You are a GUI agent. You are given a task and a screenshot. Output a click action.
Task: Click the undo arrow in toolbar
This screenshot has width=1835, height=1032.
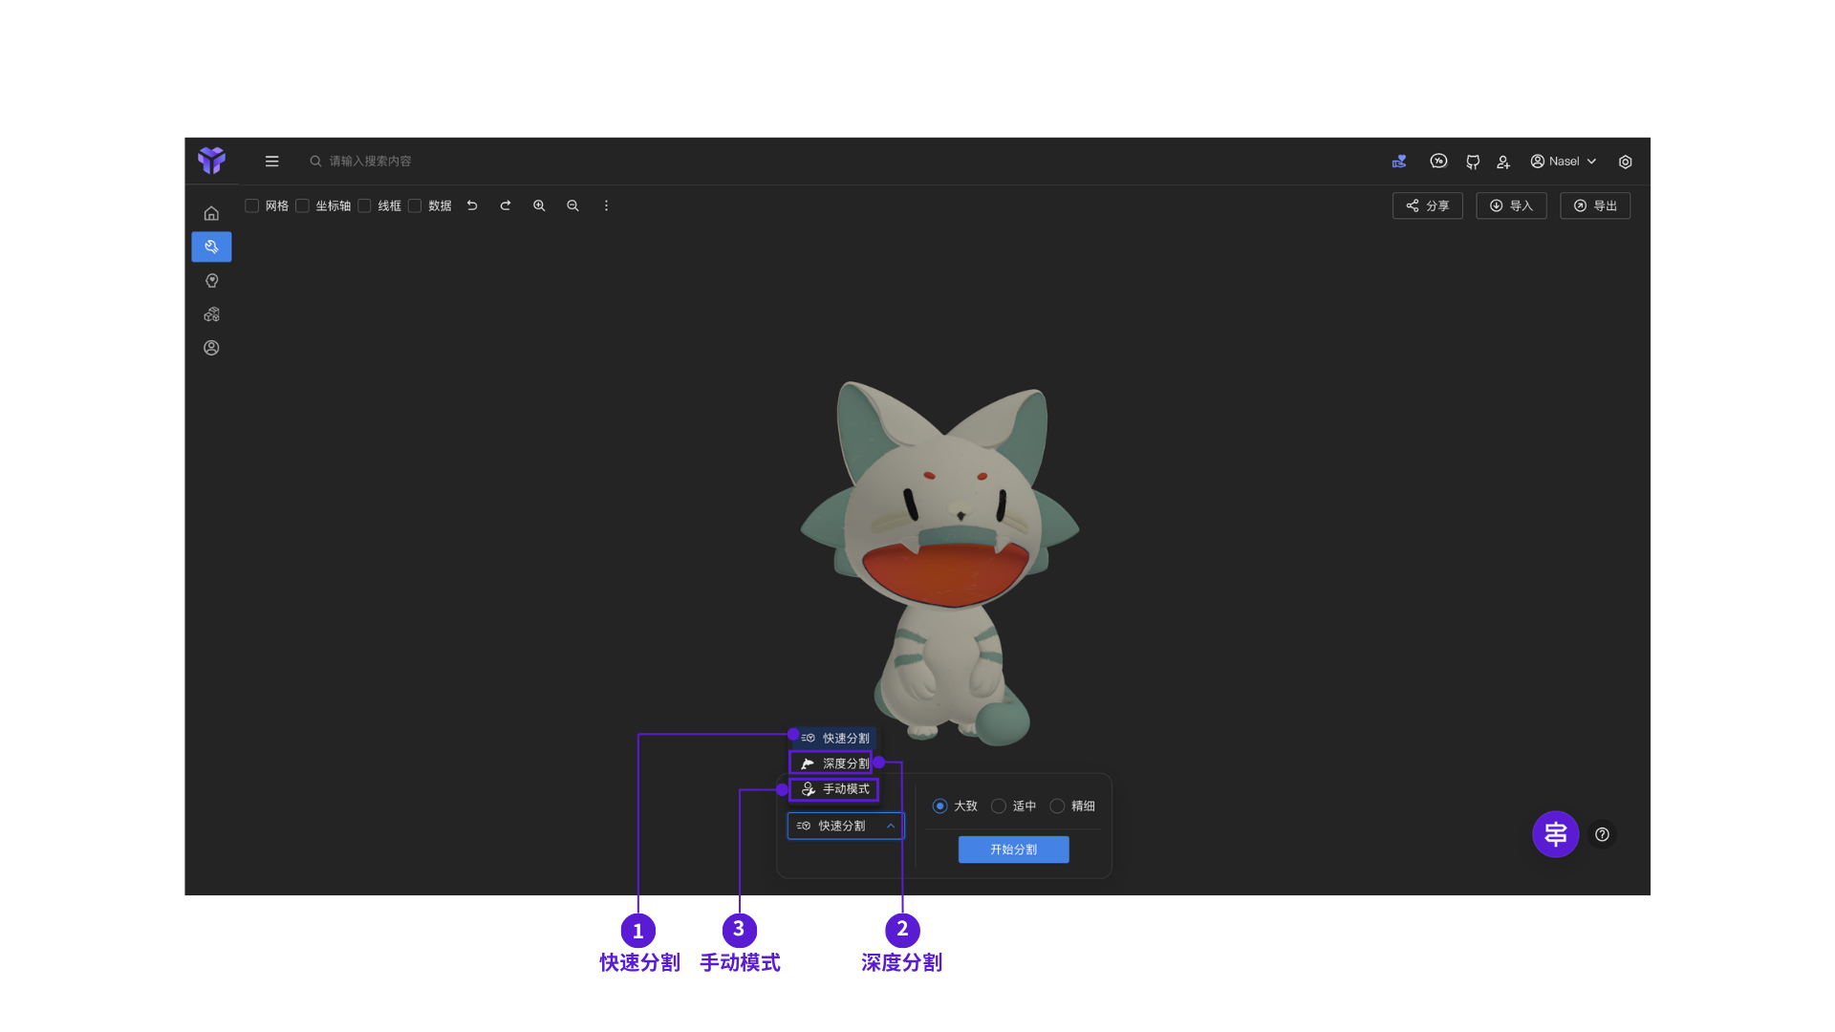click(472, 205)
